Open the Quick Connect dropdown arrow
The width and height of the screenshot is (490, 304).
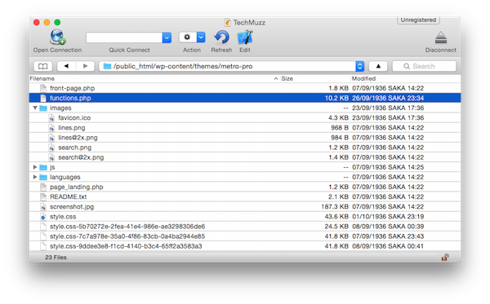click(167, 37)
